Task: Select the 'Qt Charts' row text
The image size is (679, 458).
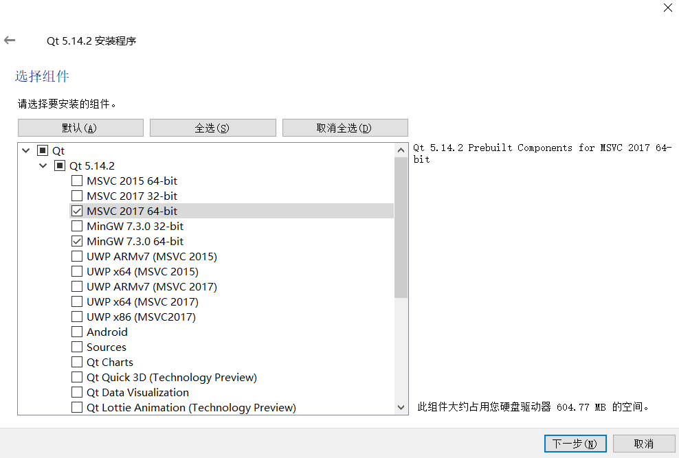Action: click(x=110, y=363)
